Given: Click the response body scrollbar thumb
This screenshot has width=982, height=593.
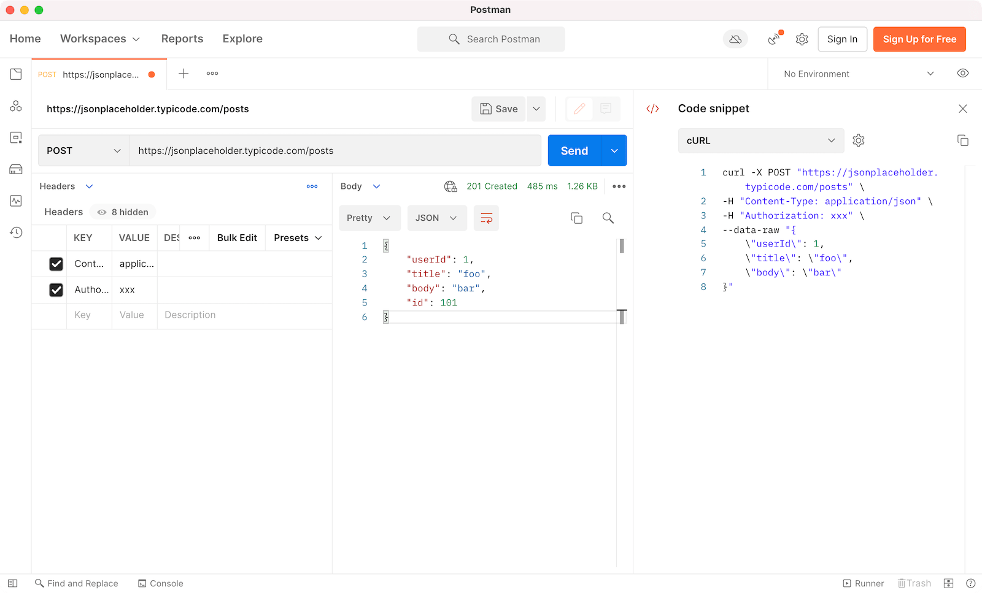Looking at the screenshot, I should pos(622,246).
